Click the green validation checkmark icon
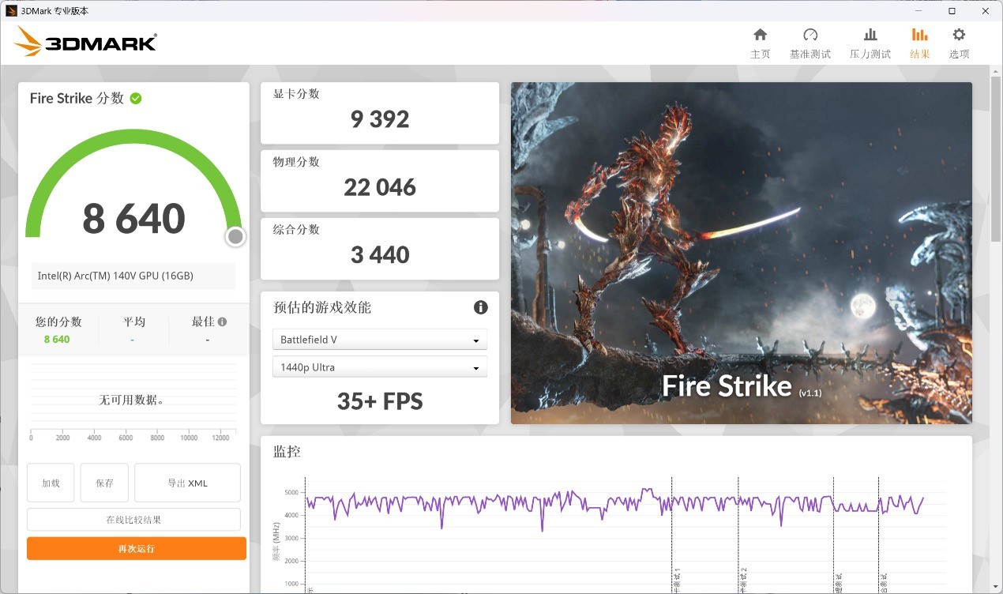 click(x=136, y=99)
